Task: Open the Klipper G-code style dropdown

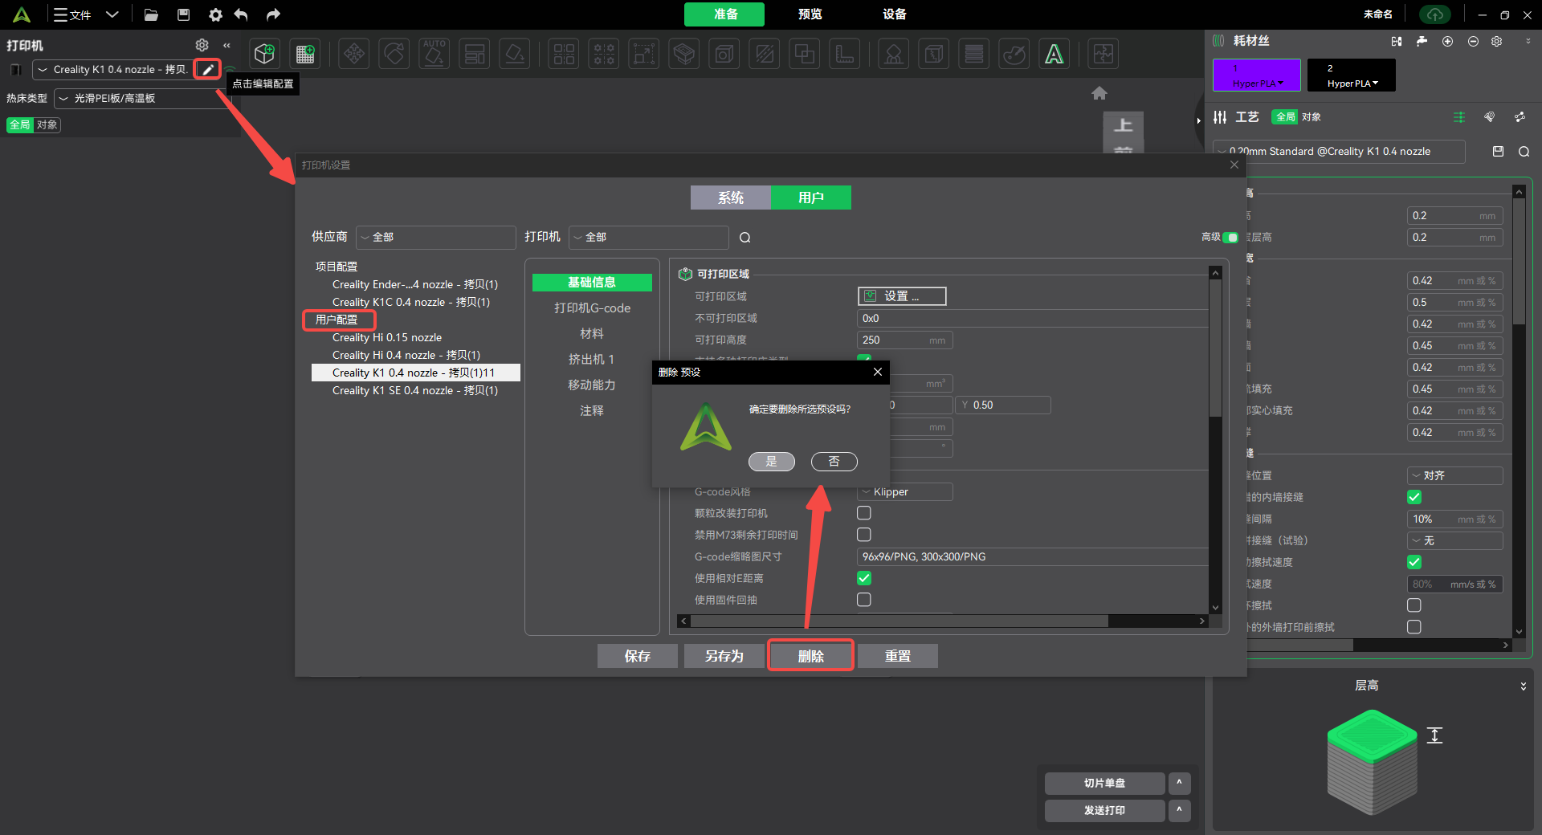Action: [x=905, y=491]
